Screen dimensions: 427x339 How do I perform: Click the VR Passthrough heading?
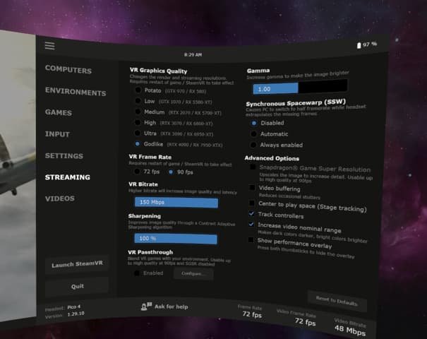point(150,252)
